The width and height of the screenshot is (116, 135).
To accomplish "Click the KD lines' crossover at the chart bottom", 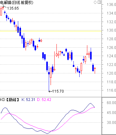I will [x=51, y=131].
